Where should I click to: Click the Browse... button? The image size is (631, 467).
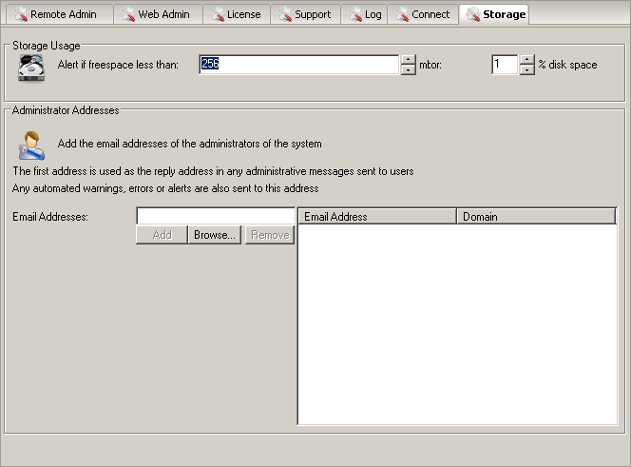(215, 235)
